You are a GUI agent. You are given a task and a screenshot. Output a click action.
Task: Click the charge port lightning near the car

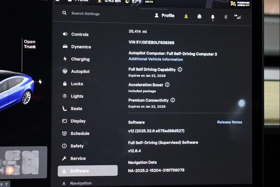click(x=40, y=81)
